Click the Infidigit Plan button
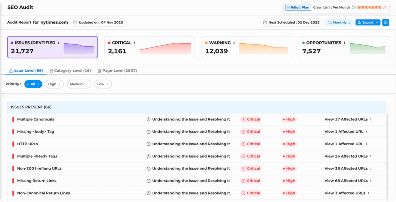The width and height of the screenshot is (396, 202). (298, 7)
